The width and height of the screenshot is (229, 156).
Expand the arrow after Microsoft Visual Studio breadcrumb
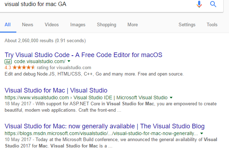point(171,97)
